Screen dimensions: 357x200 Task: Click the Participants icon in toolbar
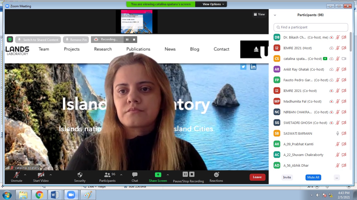(107, 175)
